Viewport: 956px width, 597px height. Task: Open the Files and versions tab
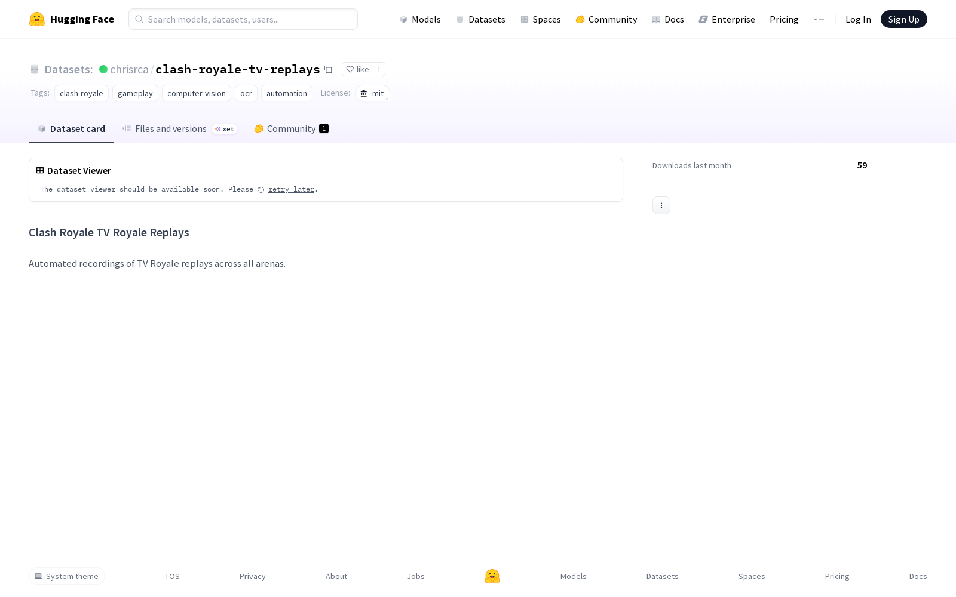click(180, 128)
